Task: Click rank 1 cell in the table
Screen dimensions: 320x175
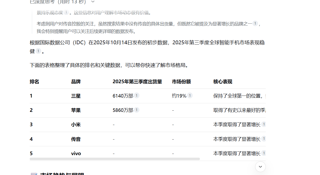Action: coord(31,96)
